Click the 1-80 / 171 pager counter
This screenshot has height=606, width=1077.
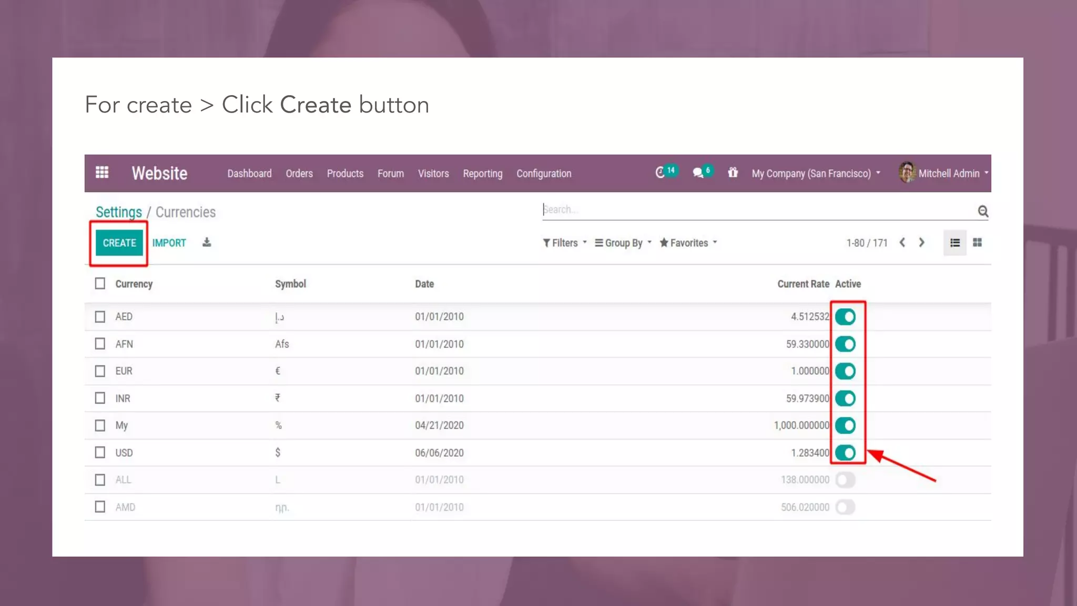click(867, 243)
